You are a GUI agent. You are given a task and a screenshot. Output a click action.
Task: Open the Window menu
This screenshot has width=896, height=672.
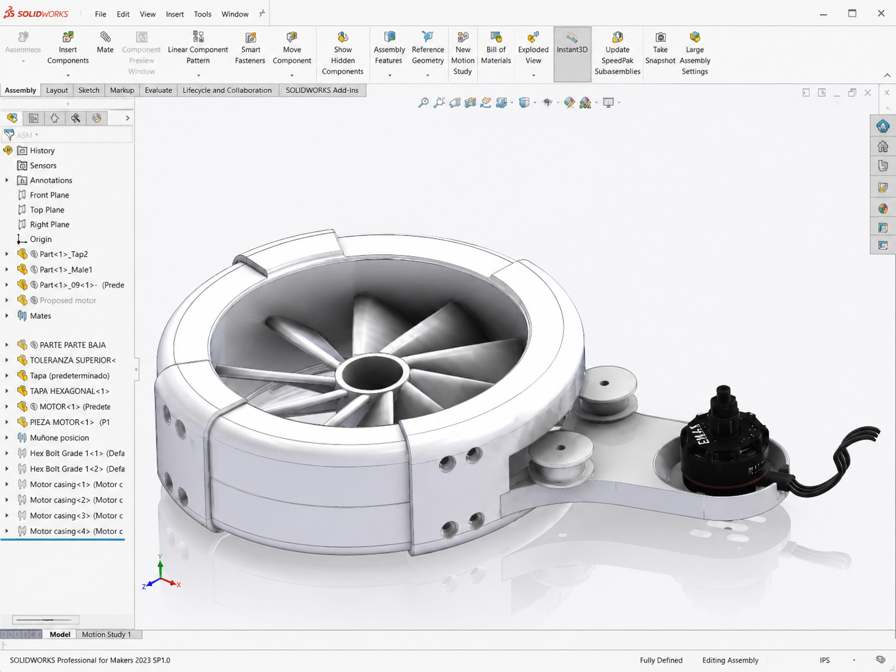[x=235, y=14]
